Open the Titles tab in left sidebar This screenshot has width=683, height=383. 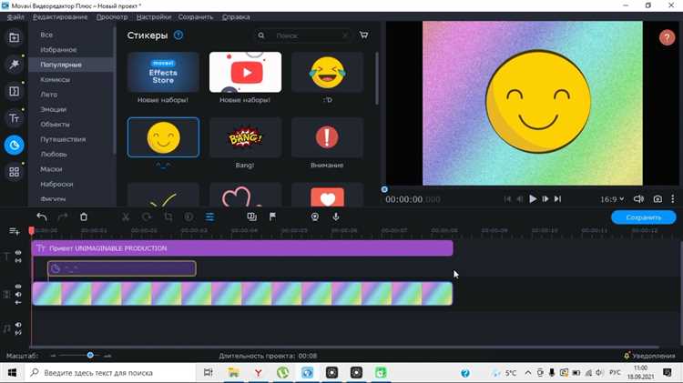coord(14,118)
